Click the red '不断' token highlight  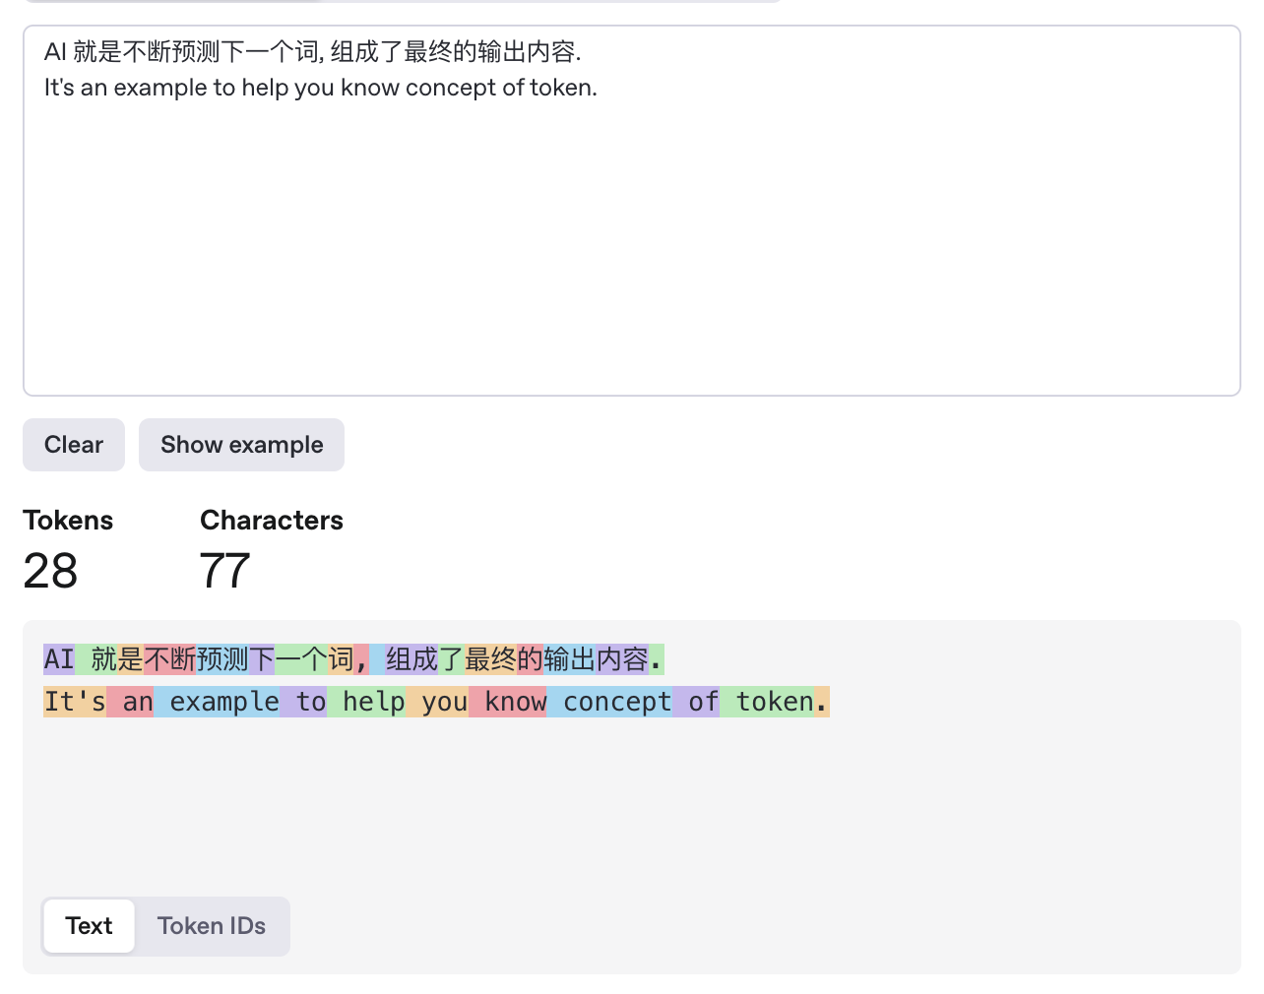click(x=170, y=659)
